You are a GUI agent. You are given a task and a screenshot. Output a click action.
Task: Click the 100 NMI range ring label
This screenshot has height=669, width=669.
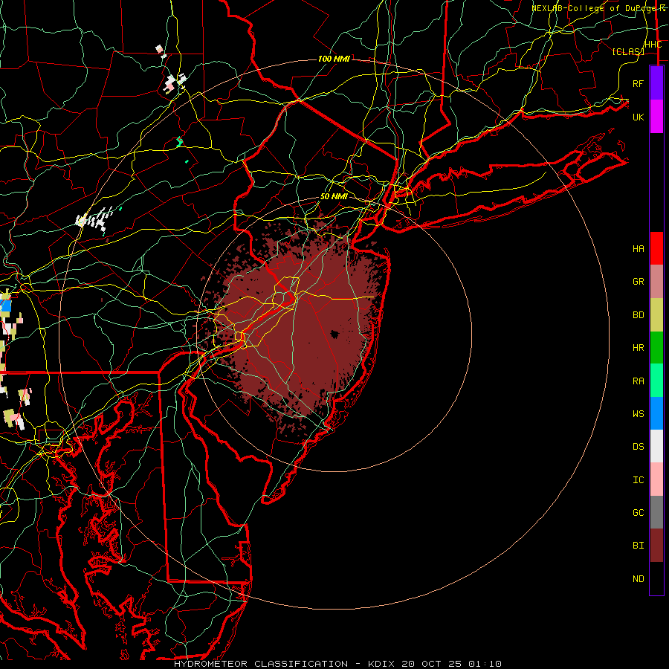334,59
